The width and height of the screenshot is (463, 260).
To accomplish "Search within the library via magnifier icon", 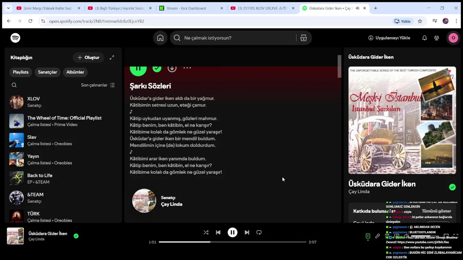I will [14, 85].
